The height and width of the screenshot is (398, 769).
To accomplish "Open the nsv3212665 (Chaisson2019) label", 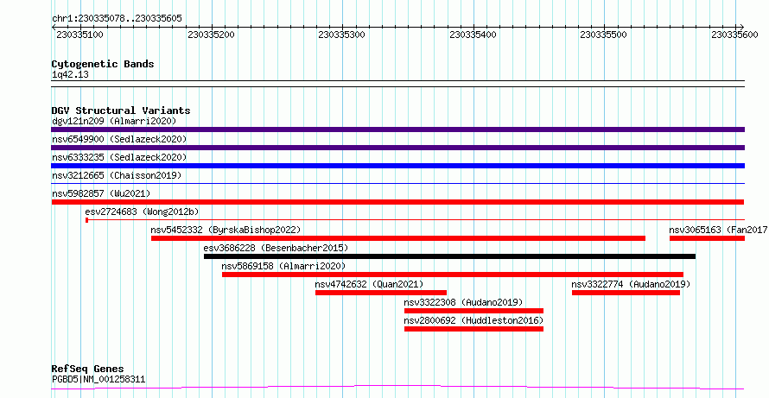I will (117, 175).
